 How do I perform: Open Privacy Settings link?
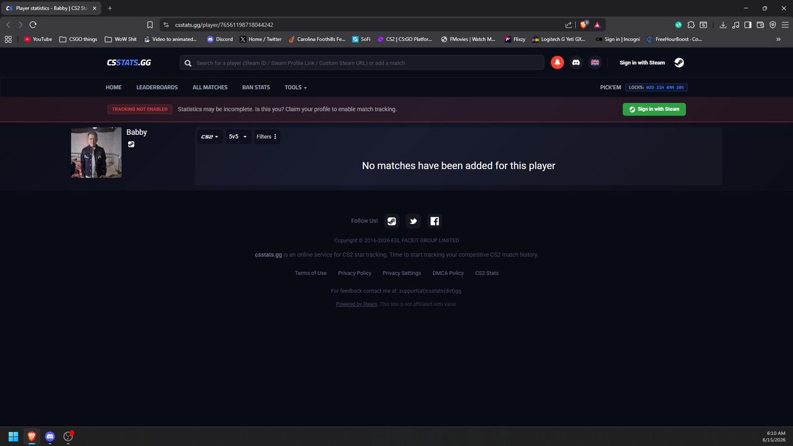coord(402,273)
